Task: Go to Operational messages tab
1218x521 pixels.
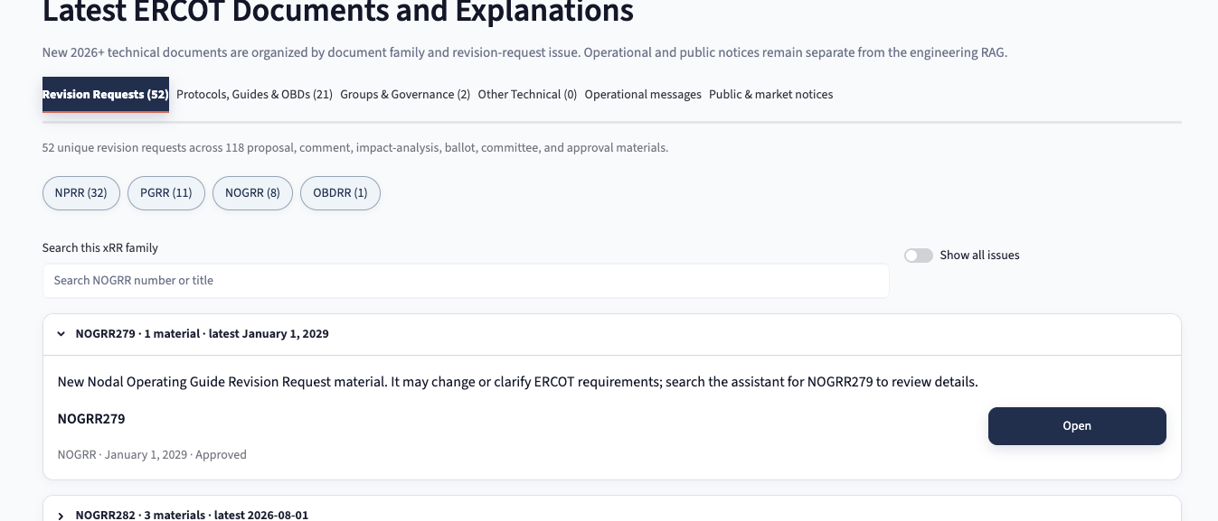Action: 643,95
